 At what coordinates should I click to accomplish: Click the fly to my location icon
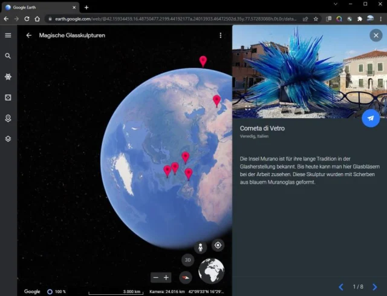pyautogui.click(x=218, y=245)
